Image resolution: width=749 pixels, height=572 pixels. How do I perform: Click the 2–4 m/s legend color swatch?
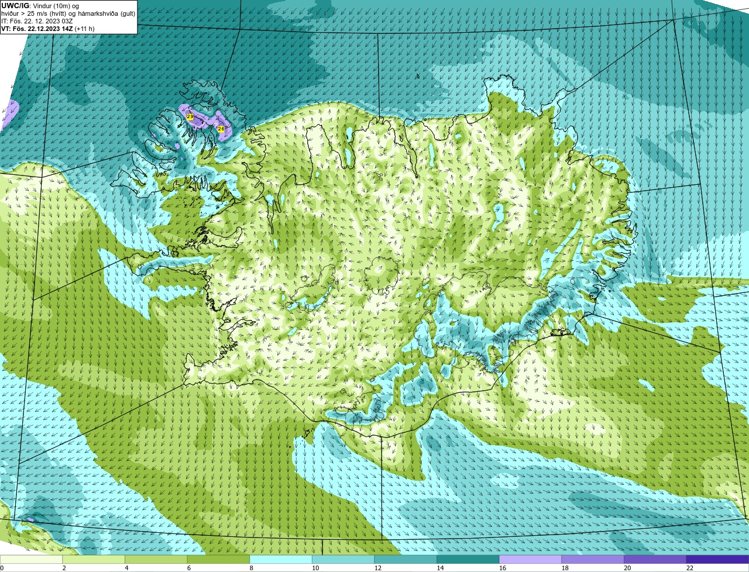tap(94, 559)
